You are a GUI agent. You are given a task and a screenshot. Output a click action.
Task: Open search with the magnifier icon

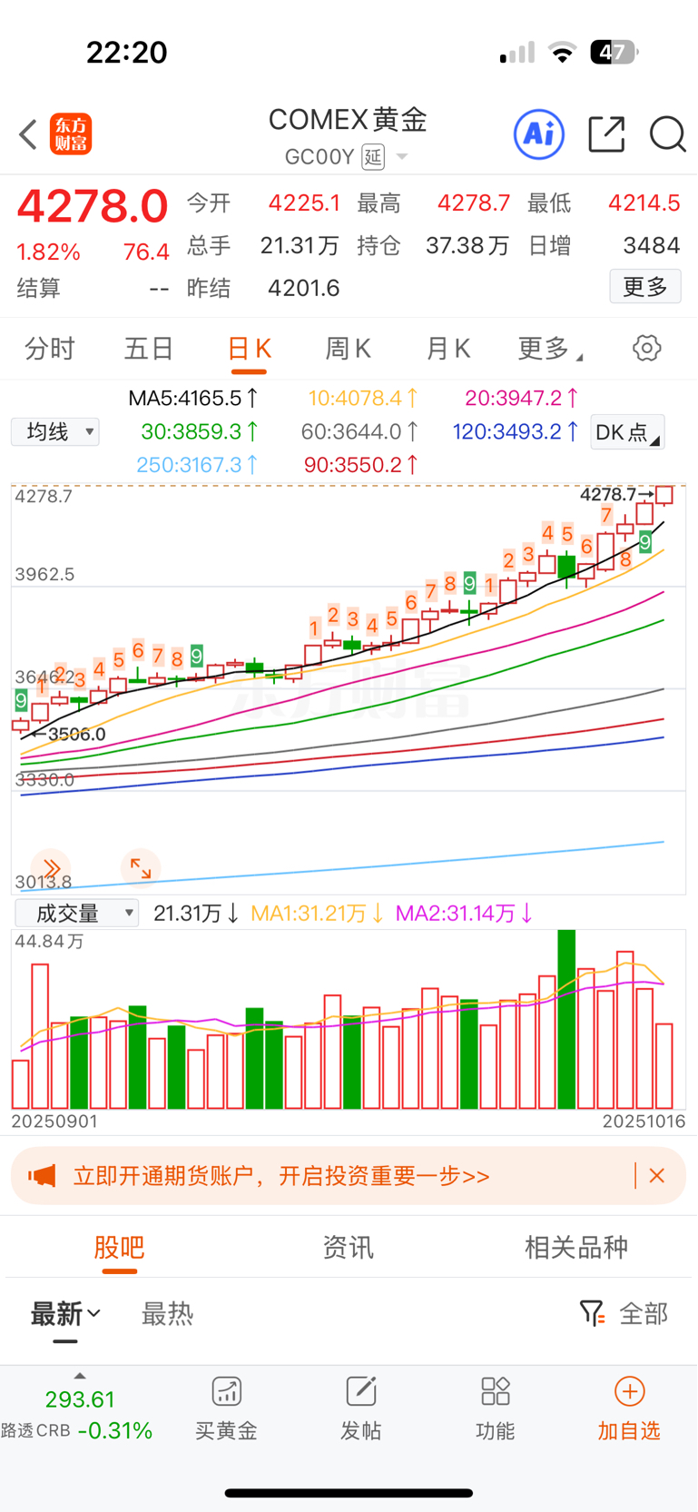click(668, 134)
